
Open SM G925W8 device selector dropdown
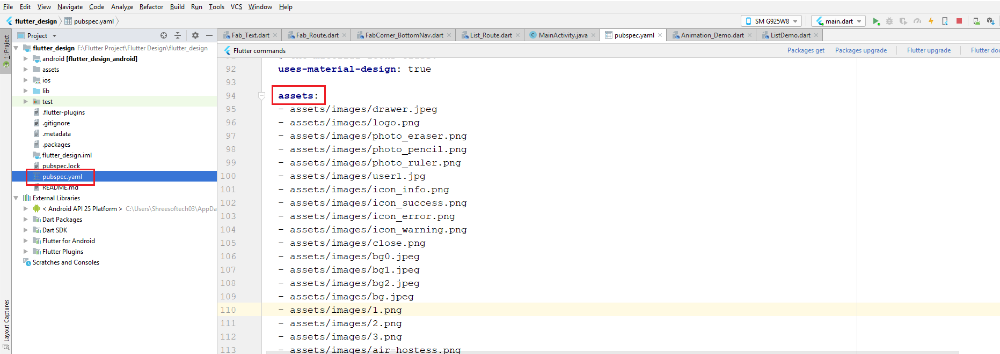771,21
